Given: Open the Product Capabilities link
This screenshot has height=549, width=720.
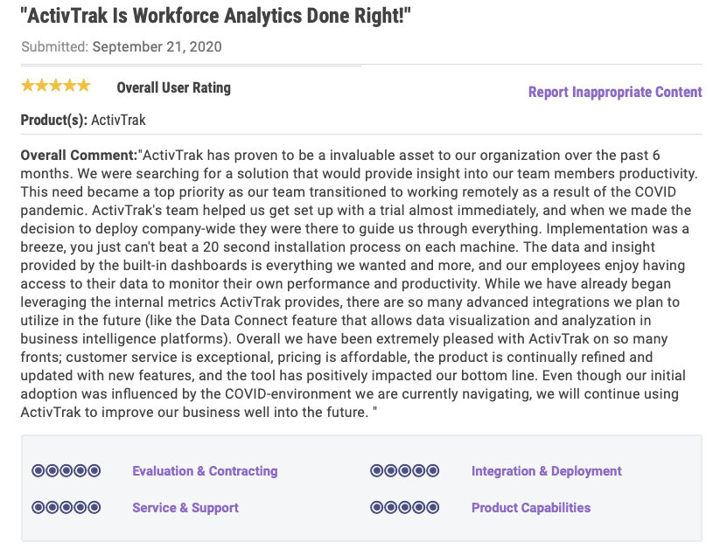Looking at the screenshot, I should (x=531, y=508).
